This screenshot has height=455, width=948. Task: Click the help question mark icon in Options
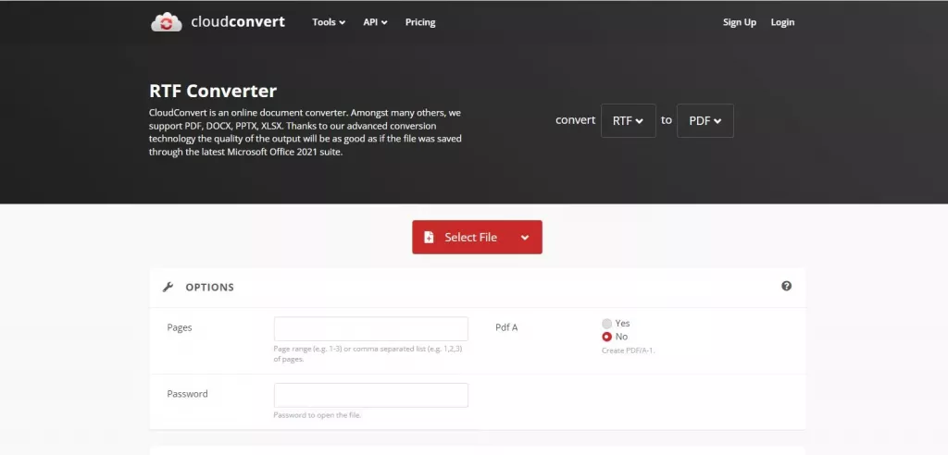(x=786, y=286)
